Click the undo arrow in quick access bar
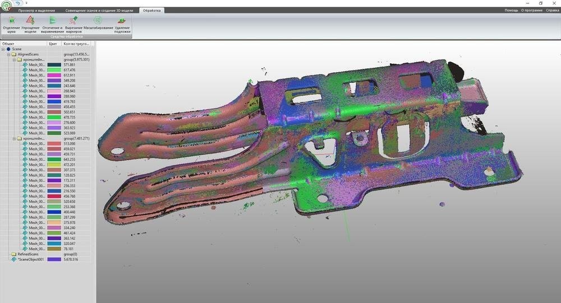The height and width of the screenshot is (303, 561). [18, 3]
